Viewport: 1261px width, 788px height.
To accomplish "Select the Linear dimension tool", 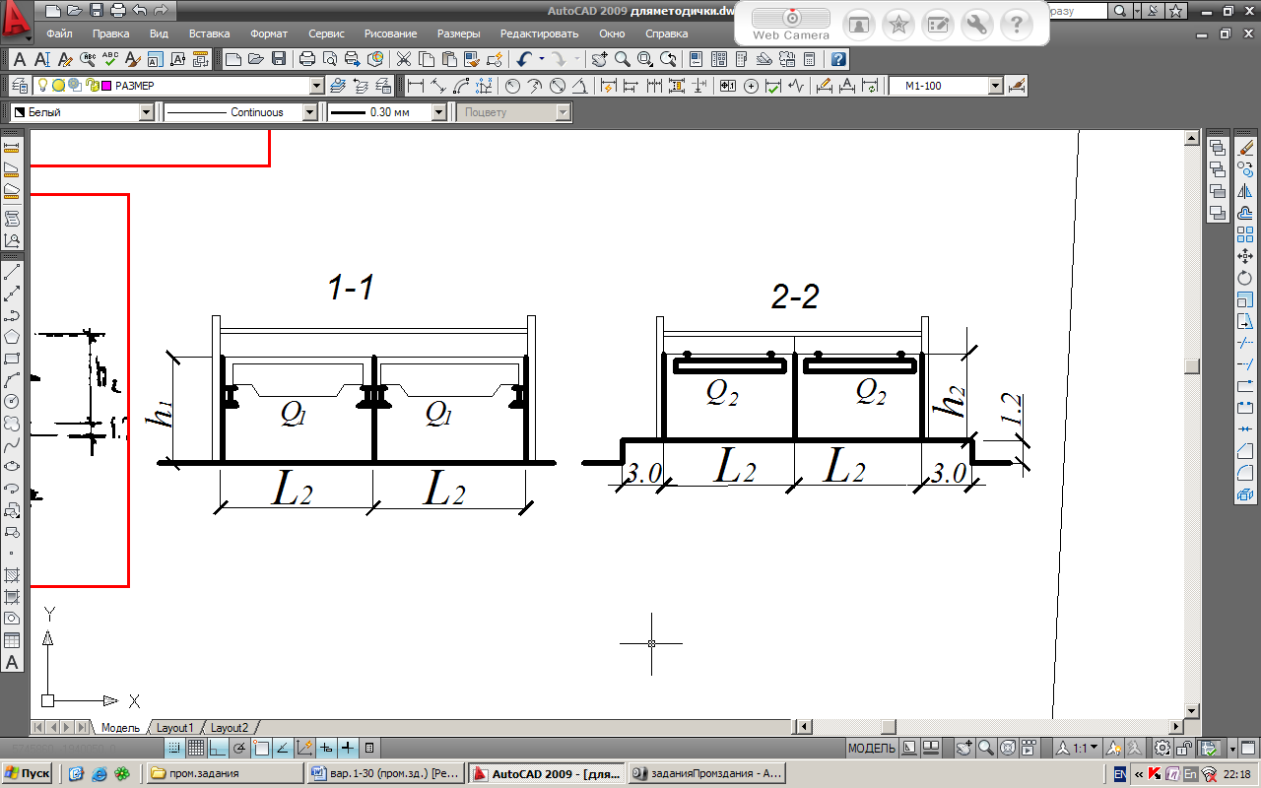I will [416, 86].
